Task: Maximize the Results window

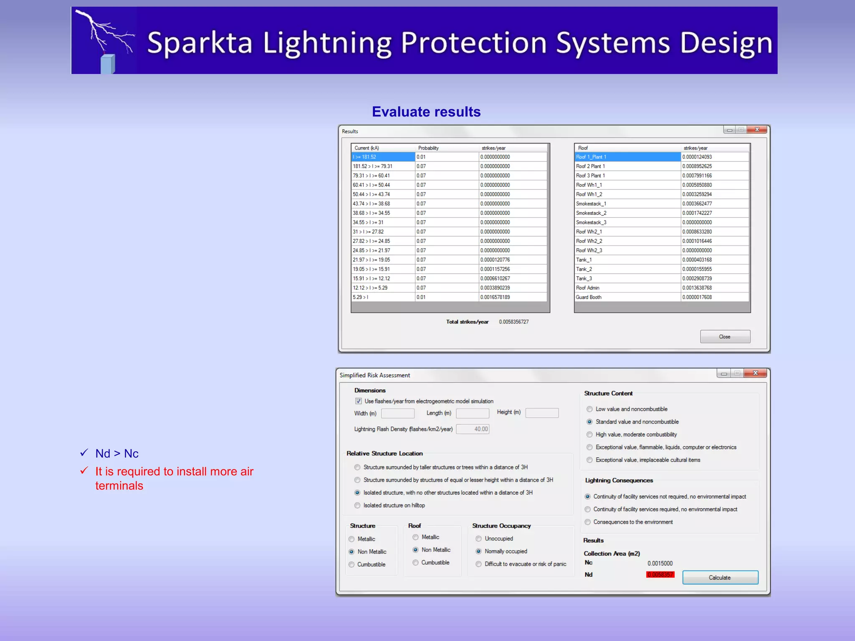Action: (x=741, y=130)
